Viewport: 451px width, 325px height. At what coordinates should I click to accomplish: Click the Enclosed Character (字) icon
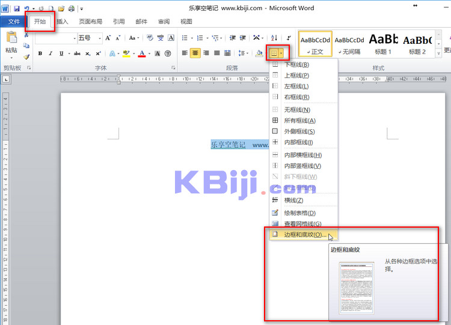coord(168,53)
